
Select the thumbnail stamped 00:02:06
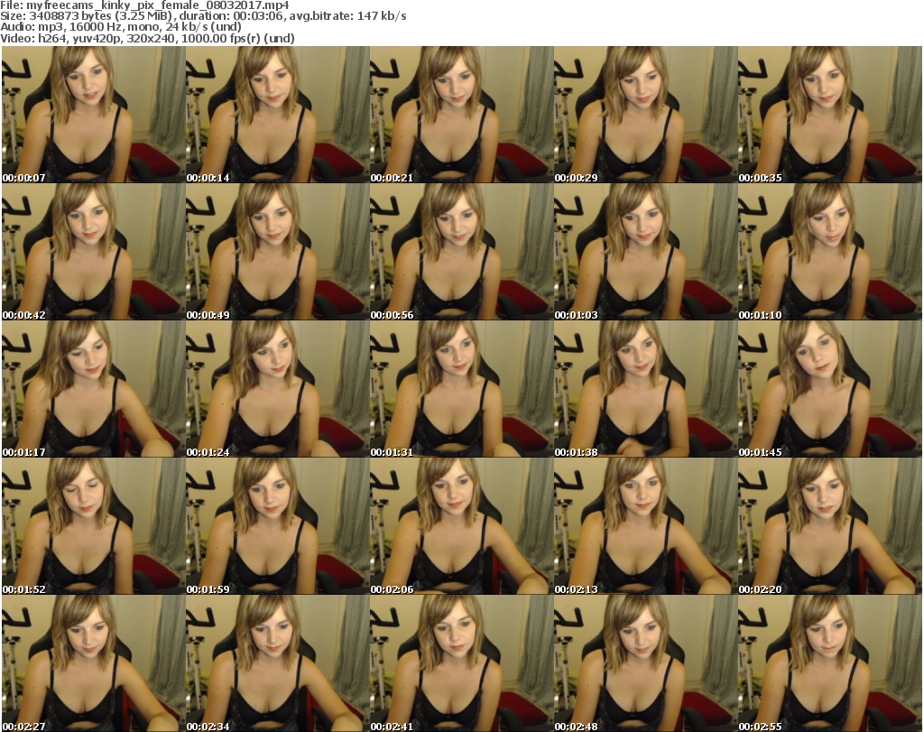click(461, 525)
